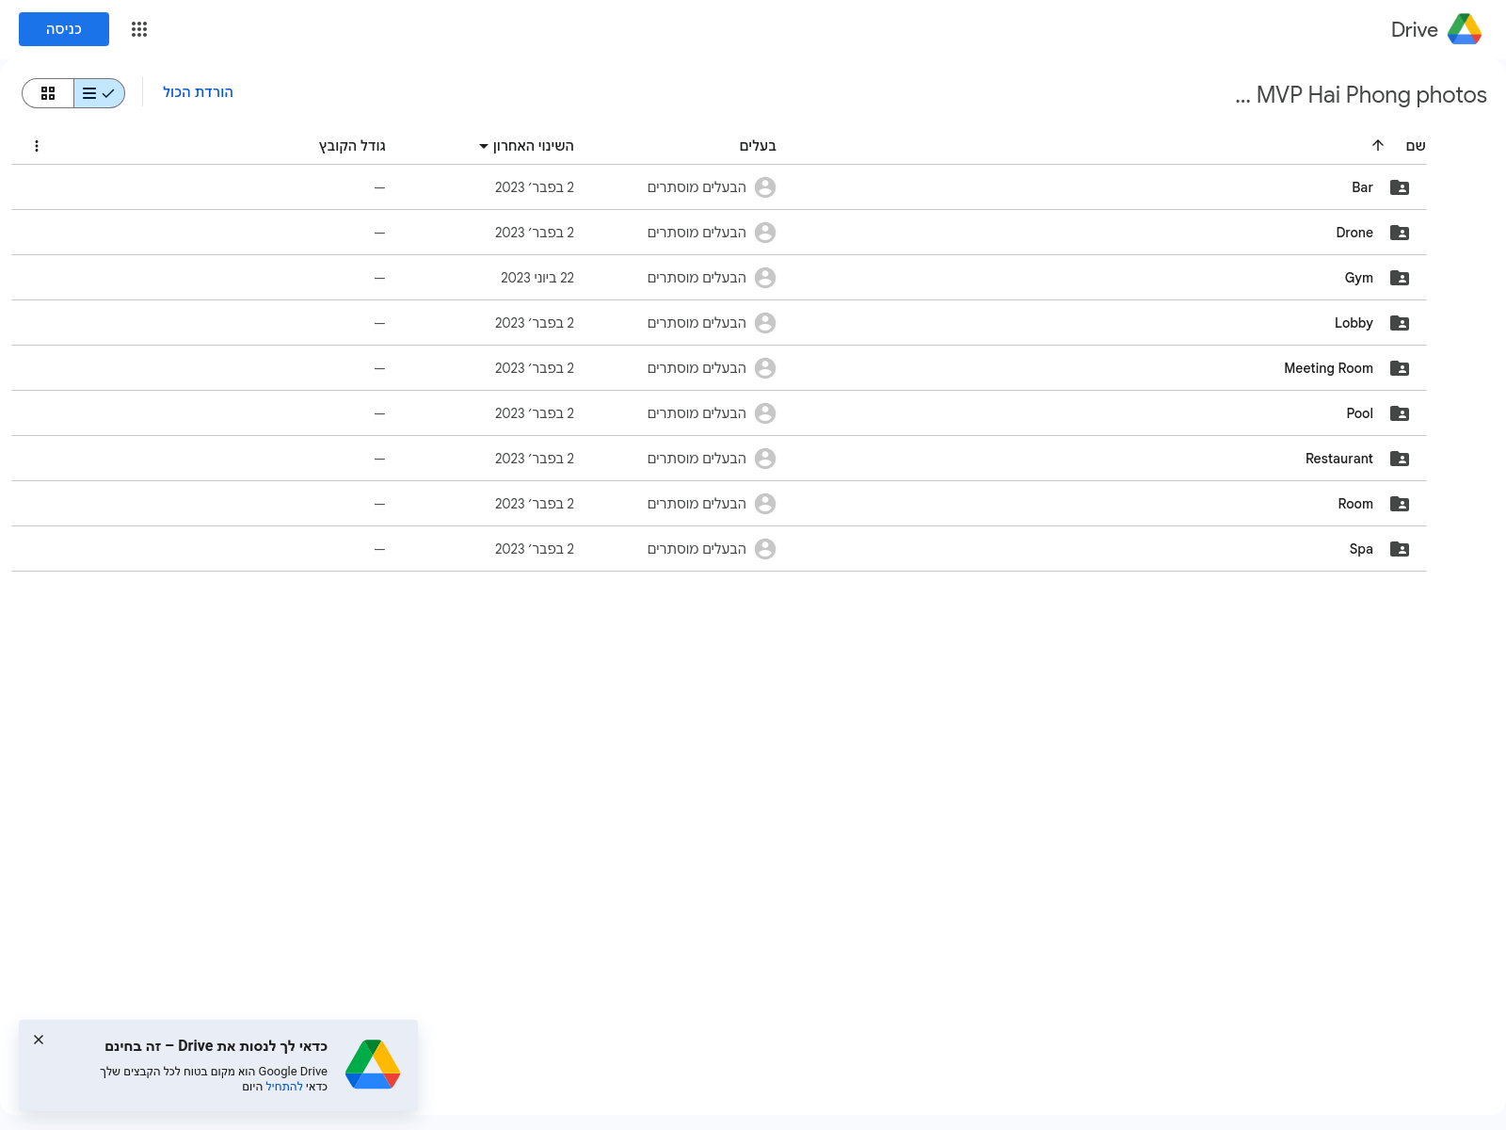Close the Drive promo banner
This screenshot has height=1130, width=1506.
[39, 1040]
